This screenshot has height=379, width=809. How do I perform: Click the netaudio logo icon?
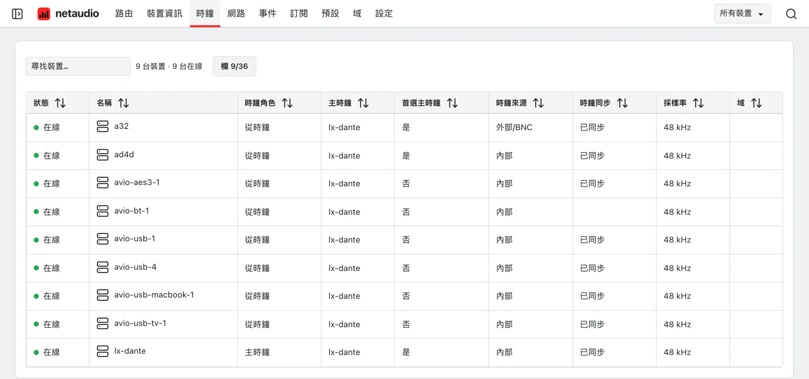click(44, 14)
